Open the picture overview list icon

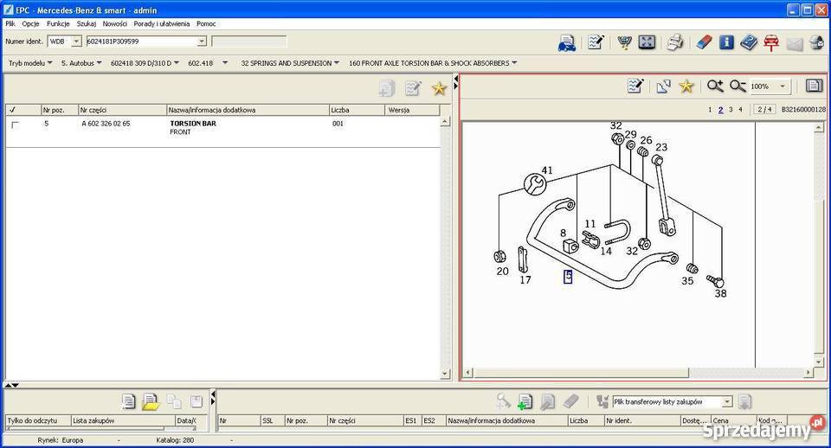pos(814,86)
